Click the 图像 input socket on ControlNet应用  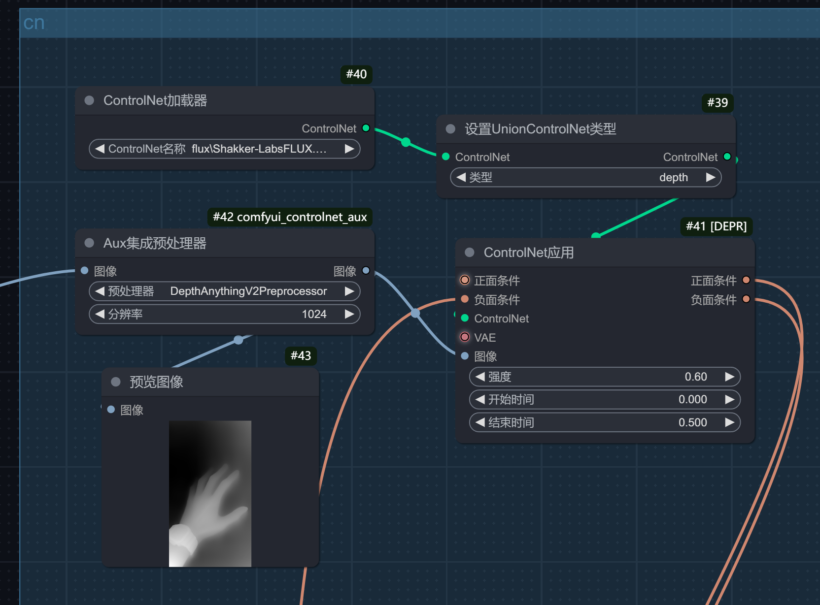pyautogui.click(x=465, y=356)
